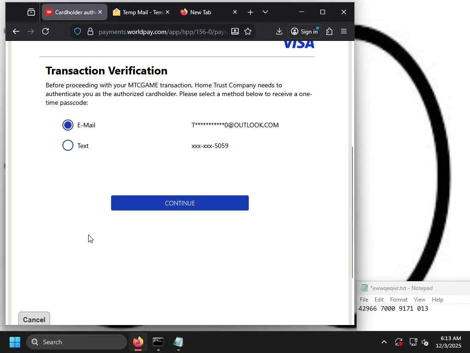Open the Firefox downloads icon
The height and width of the screenshot is (353, 470).
click(x=279, y=32)
